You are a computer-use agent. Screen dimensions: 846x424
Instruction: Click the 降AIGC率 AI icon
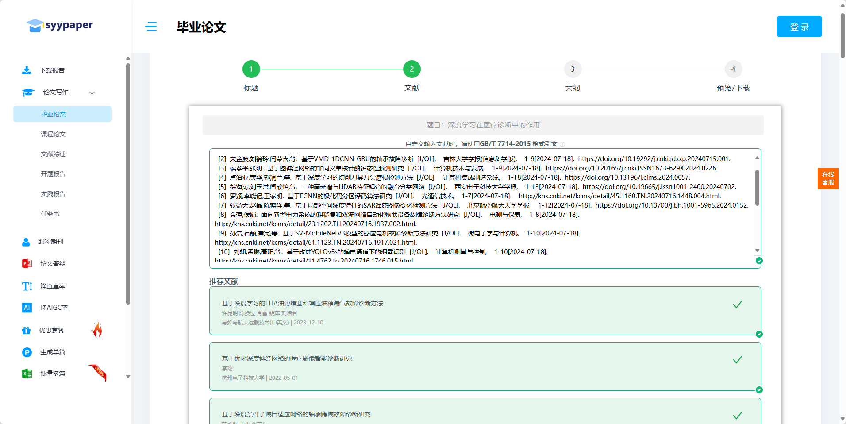[x=27, y=308]
